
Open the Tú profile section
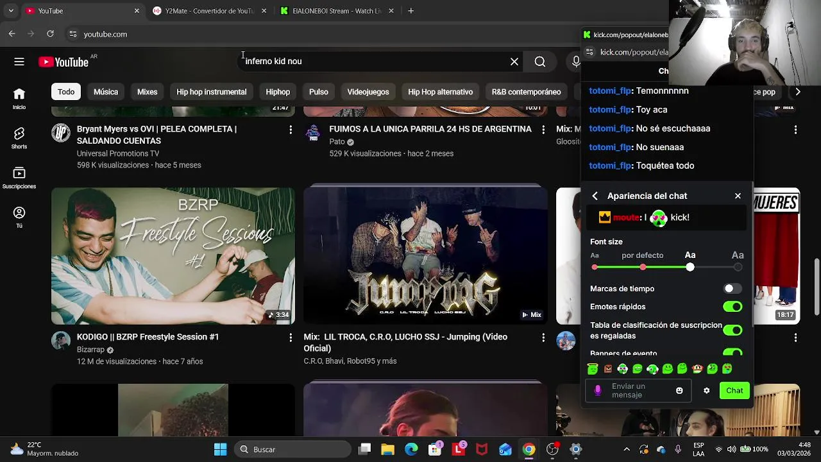tap(19, 218)
